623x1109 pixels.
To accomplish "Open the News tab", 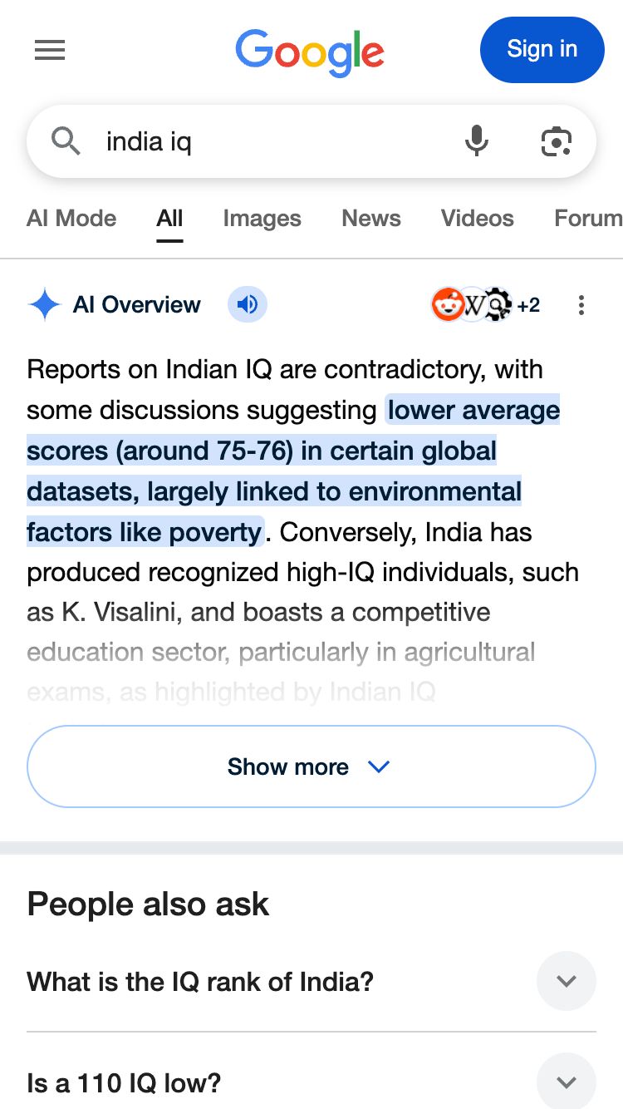I will [371, 219].
